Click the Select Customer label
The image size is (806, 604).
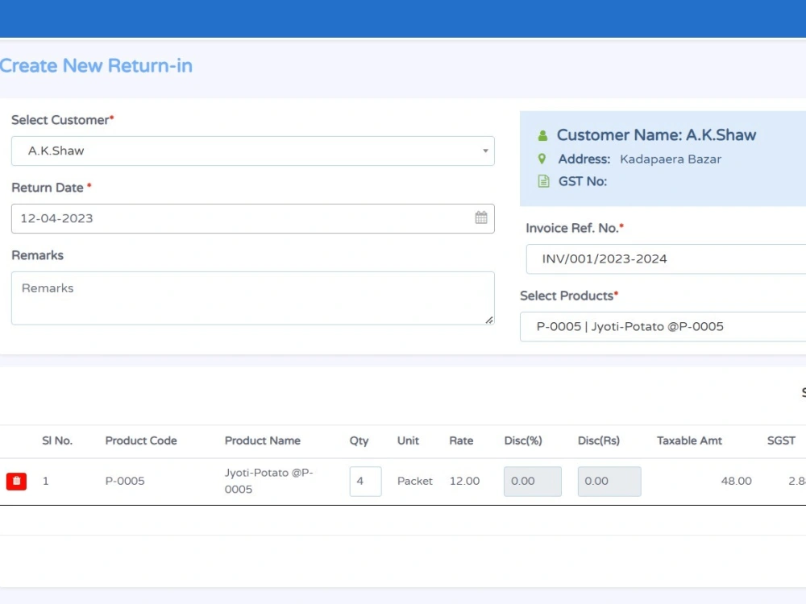[60, 120]
